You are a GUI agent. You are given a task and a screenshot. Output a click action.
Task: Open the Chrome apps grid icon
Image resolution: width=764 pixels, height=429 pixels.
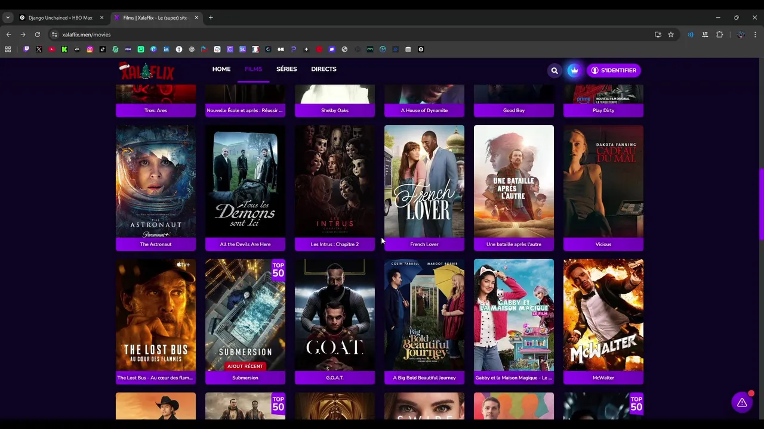click(8, 49)
